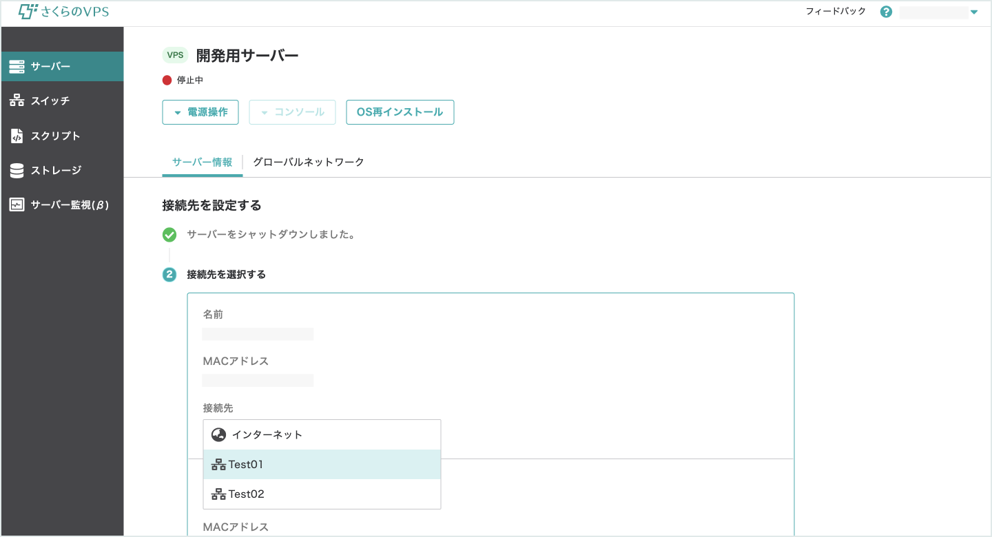Expand the 電源操作 dropdown
This screenshot has width=992, height=537.
click(x=200, y=112)
